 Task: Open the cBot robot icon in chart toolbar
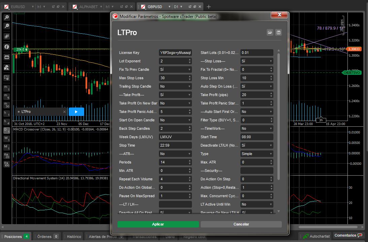coord(7,57)
